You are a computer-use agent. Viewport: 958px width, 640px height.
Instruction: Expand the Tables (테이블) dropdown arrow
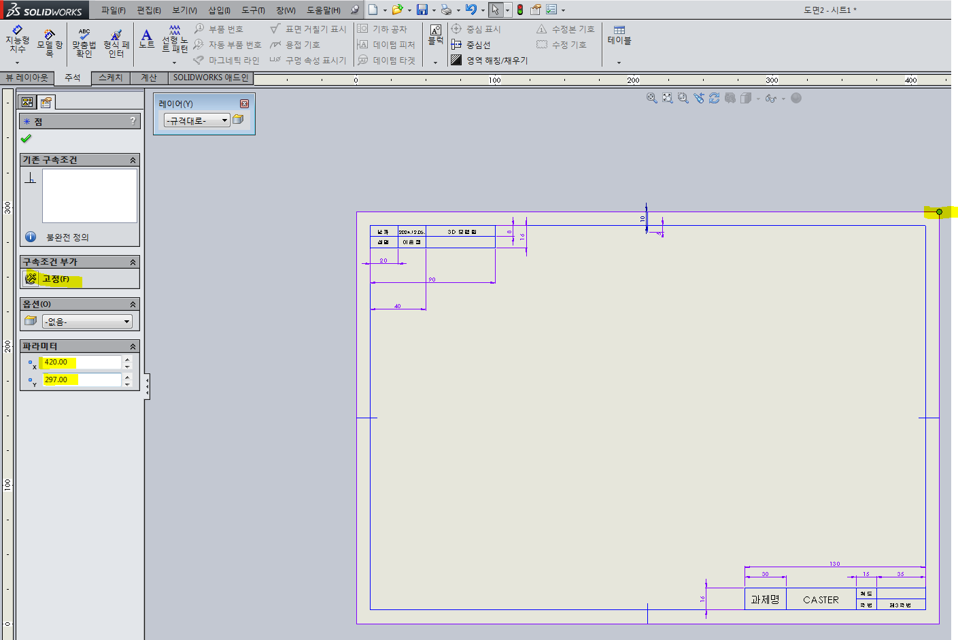pos(619,63)
